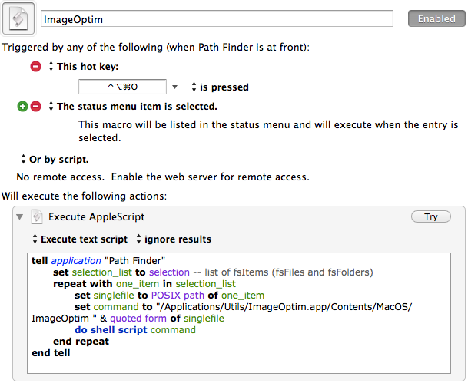
Task: Open the 'Or by script' popup
Action: [x=55, y=159]
